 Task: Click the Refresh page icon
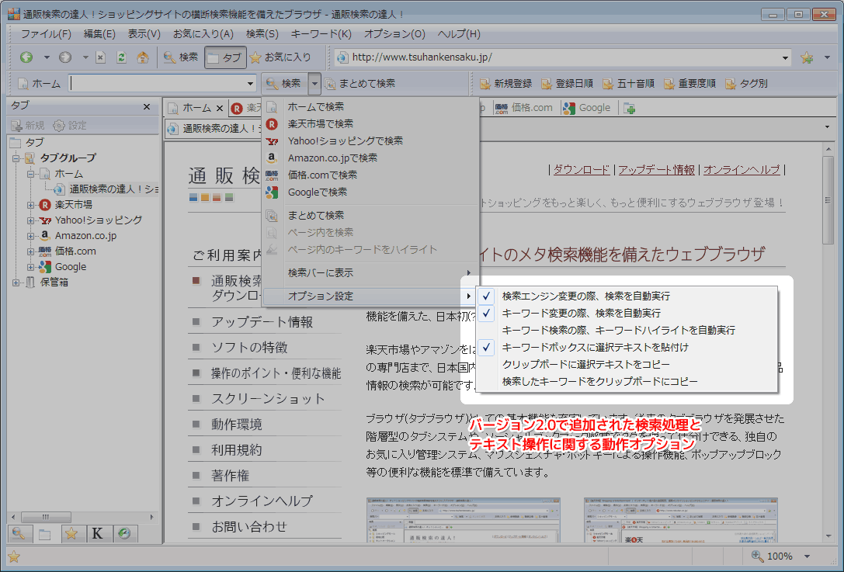[121, 57]
